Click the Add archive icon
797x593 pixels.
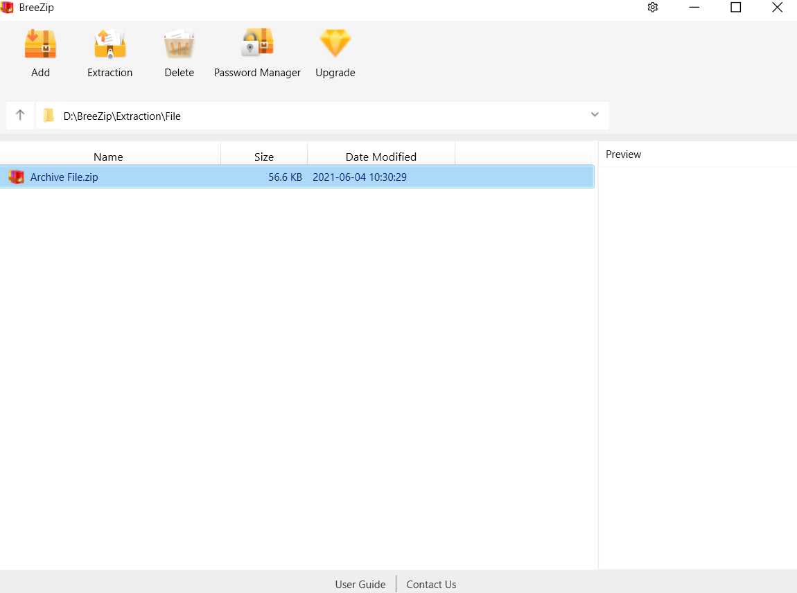click(40, 43)
